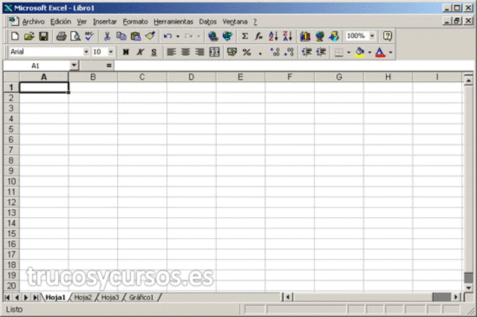Viewport: 477px width, 317px height.
Task: Click the Map globe icon
Action: click(x=320, y=36)
